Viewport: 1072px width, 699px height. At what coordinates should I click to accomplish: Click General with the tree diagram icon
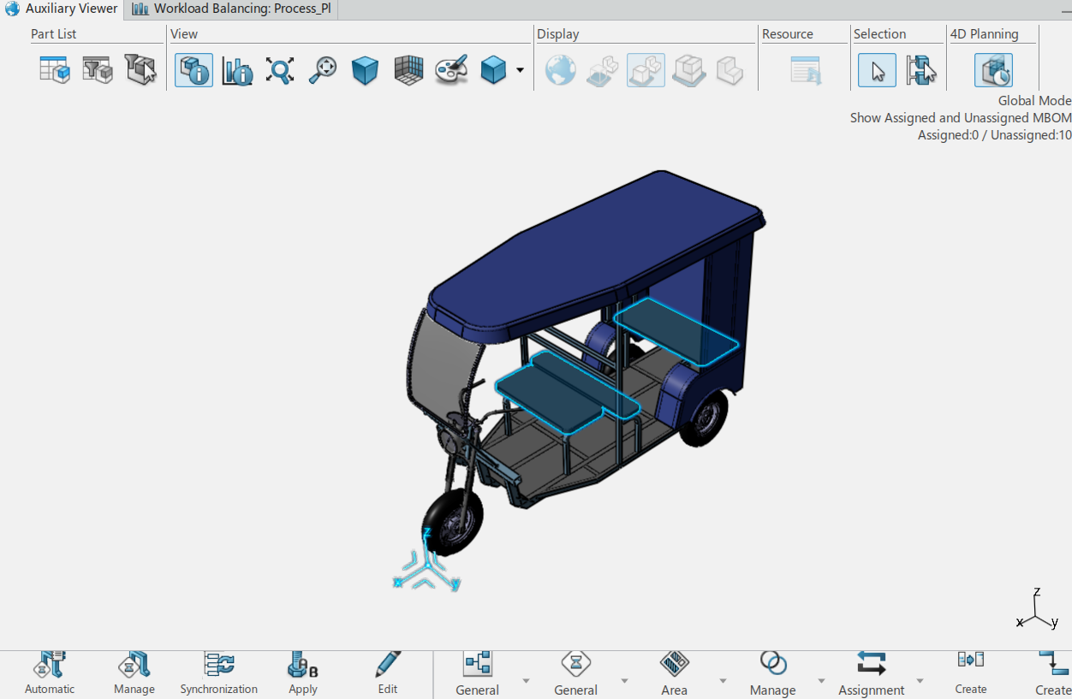point(477,674)
